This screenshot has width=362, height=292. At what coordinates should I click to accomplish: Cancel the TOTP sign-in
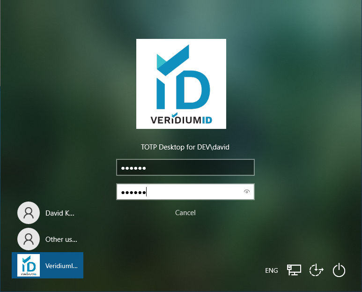185,213
